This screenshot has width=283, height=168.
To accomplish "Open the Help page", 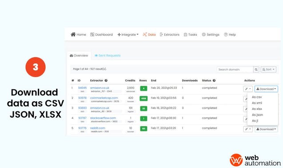I will pyautogui.click(x=230, y=34).
